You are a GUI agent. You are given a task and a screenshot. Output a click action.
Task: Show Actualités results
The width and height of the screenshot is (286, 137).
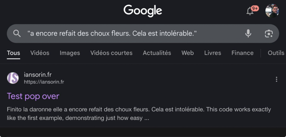[x=157, y=53]
